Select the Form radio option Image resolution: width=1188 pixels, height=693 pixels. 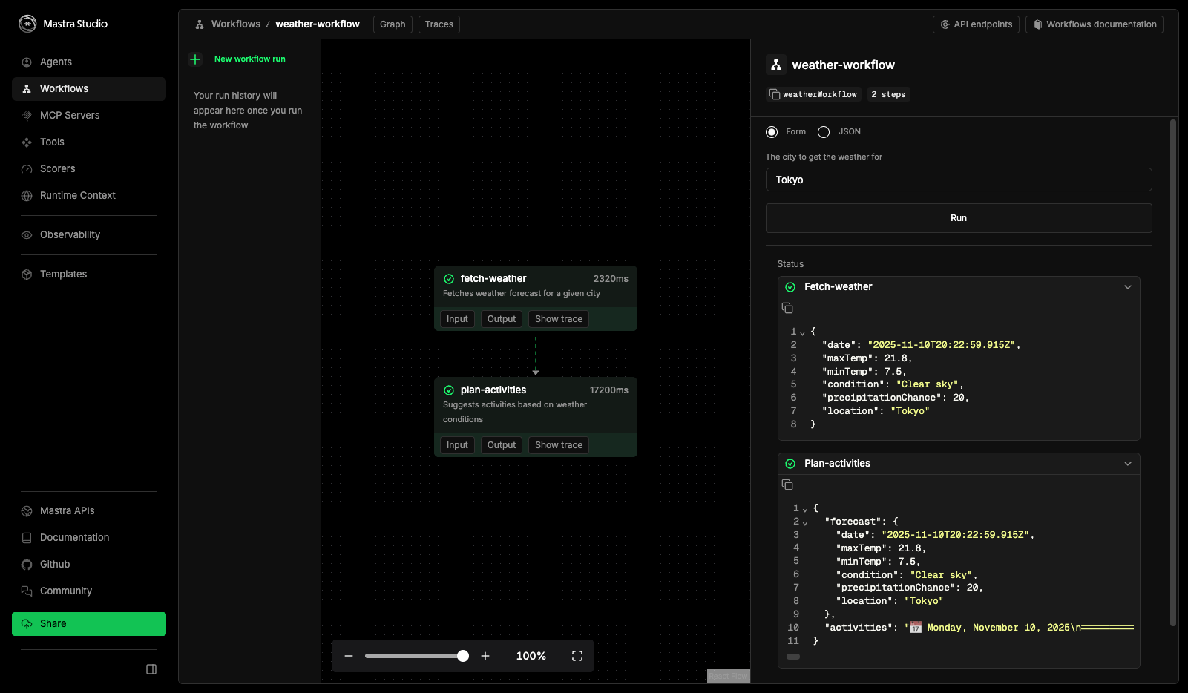tap(772, 132)
